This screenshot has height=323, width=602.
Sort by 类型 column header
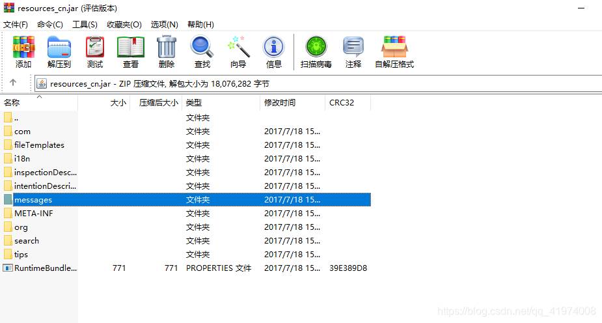point(221,103)
